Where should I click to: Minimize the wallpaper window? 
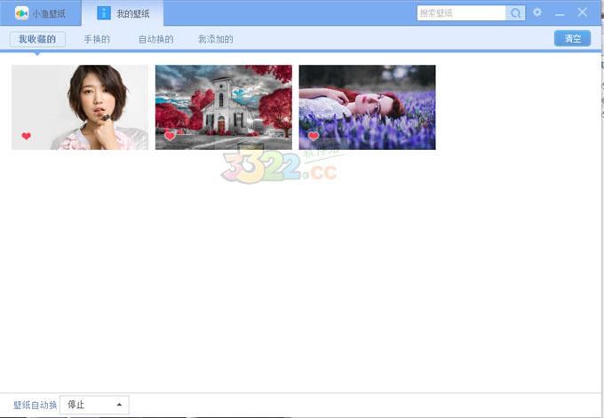560,13
